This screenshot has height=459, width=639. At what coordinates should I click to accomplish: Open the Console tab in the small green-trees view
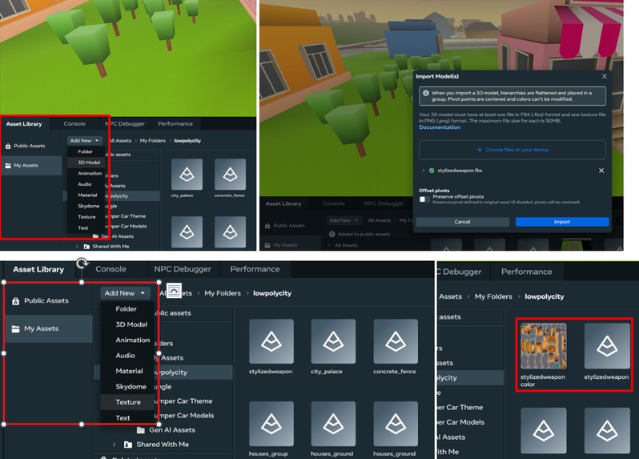click(x=74, y=123)
